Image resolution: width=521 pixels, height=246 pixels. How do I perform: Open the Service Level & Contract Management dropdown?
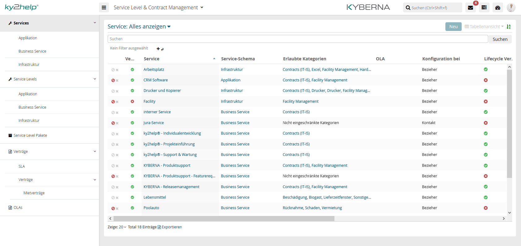coord(158,7)
